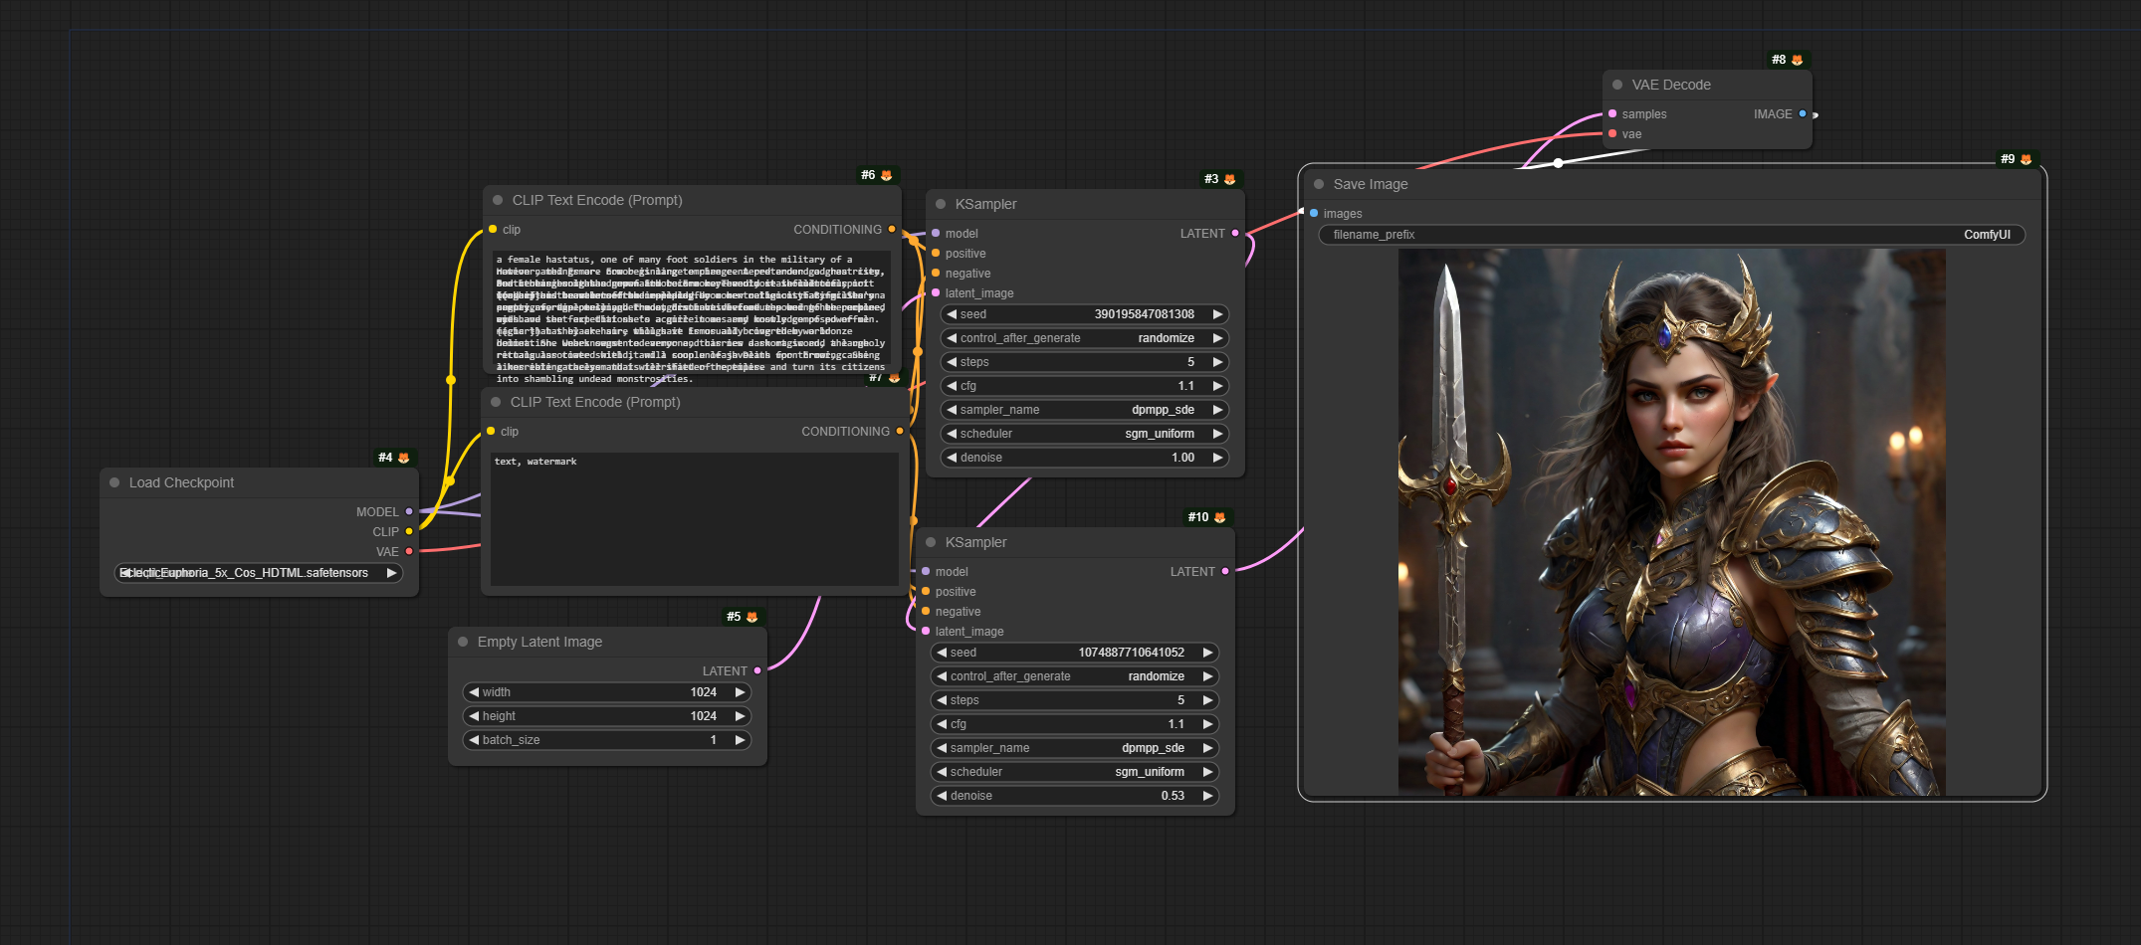Screen dimensions: 2141x945
Task: Click the MODEL output port on Load Checkpoint
Action: click(409, 512)
